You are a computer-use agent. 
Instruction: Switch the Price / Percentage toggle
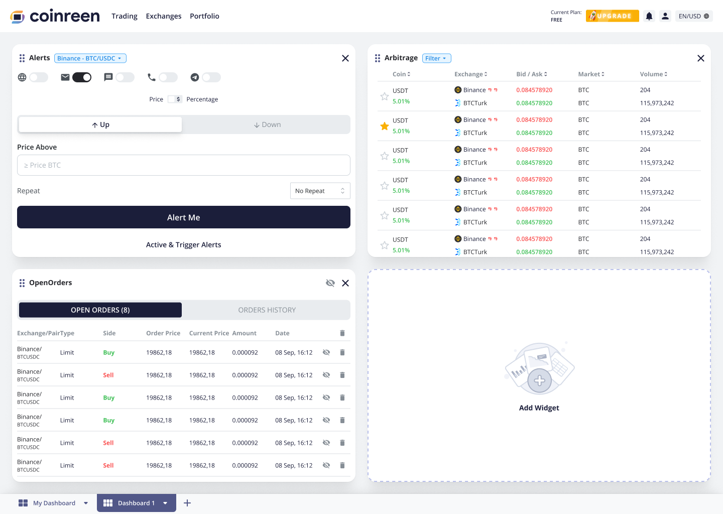[x=175, y=99]
